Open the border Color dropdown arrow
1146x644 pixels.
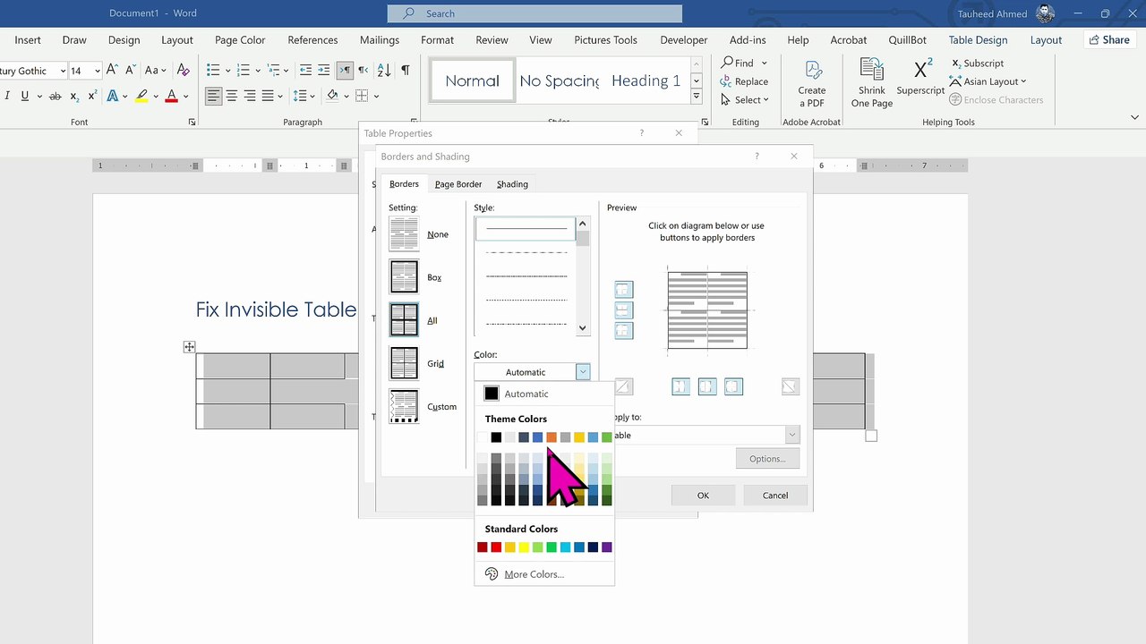point(583,372)
